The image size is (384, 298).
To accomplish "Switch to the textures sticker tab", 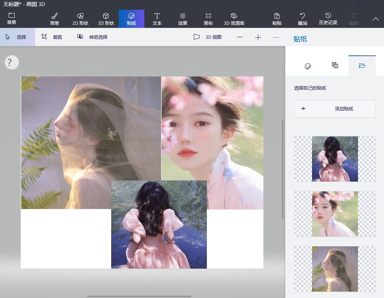I will click(x=335, y=66).
